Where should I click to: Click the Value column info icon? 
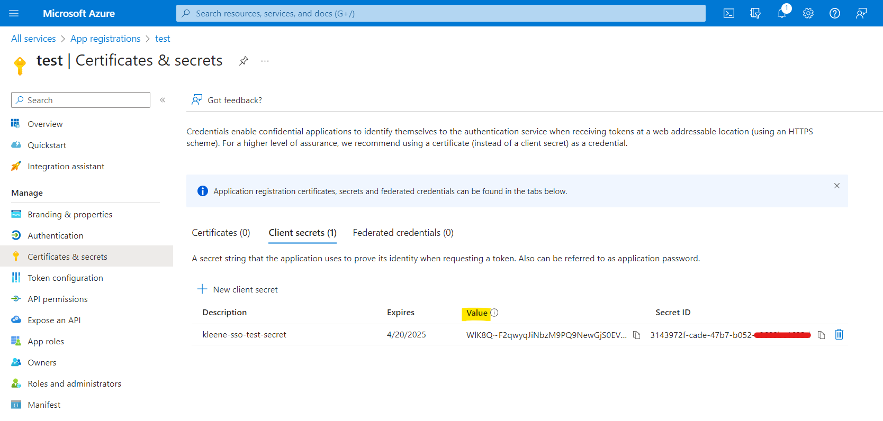click(x=494, y=313)
